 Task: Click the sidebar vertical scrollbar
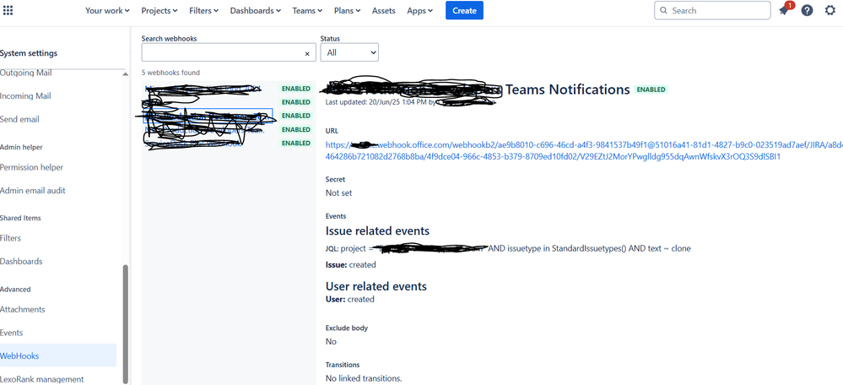(x=126, y=323)
